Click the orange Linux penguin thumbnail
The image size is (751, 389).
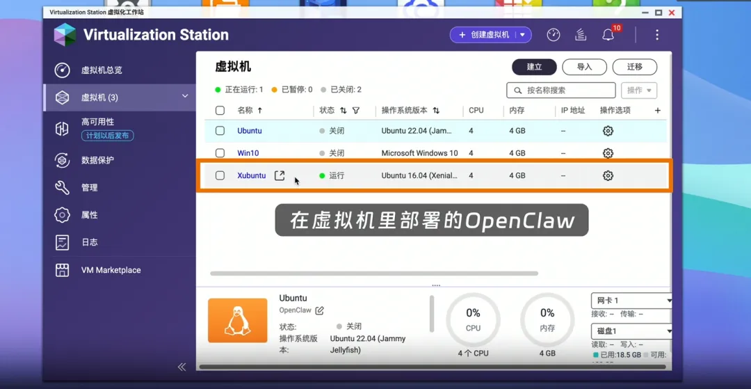[x=238, y=321]
